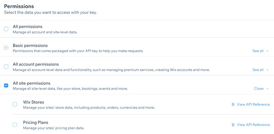Screen dimensions: 274x134
Task: Open View API Reference for Pricing Plans
Action: click(x=253, y=125)
